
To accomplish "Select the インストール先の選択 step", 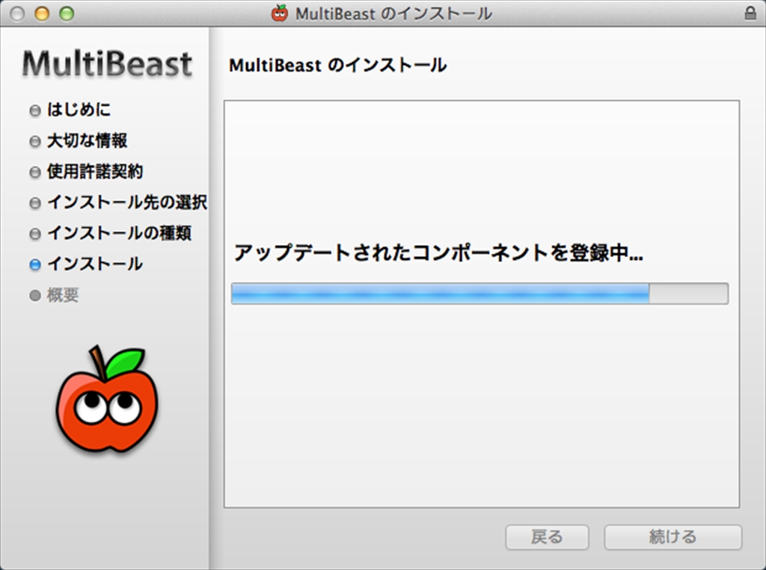I will coord(127,202).
